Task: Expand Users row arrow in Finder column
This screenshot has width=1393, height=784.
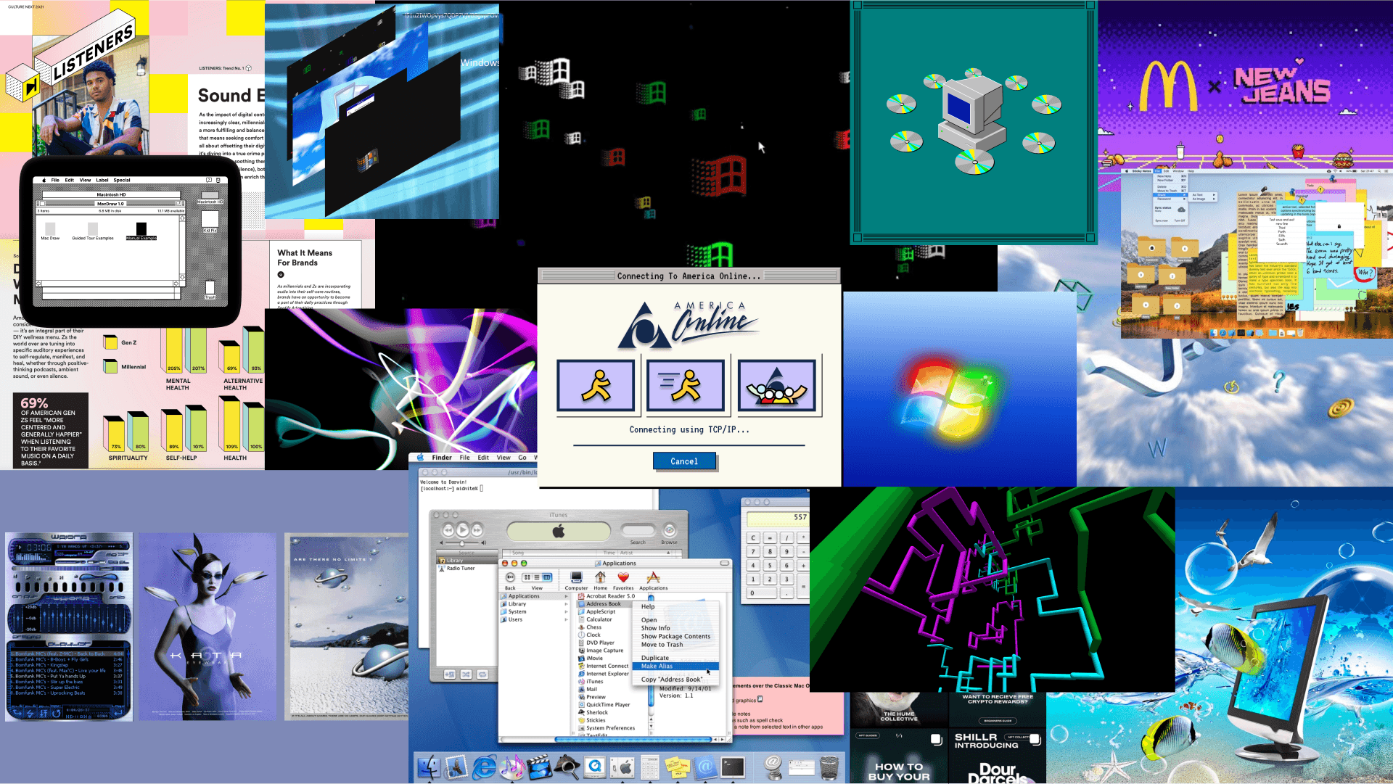Action: [566, 619]
